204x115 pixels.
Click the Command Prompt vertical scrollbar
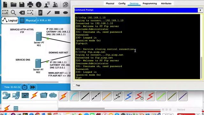click(x=202, y=68)
